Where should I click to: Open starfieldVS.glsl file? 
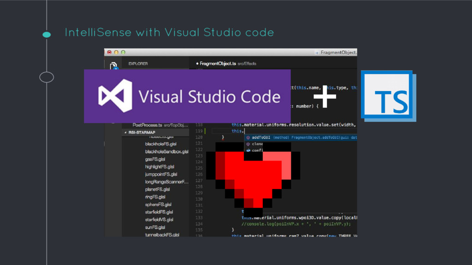159,219
